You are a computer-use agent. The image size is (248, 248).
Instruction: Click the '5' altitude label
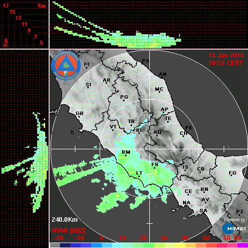41,43
